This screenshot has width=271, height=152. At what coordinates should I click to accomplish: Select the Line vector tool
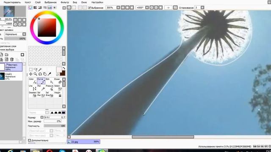[x=33, y=88]
